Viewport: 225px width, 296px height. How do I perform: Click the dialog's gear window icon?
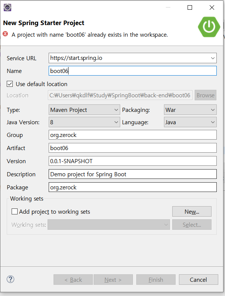7,7
